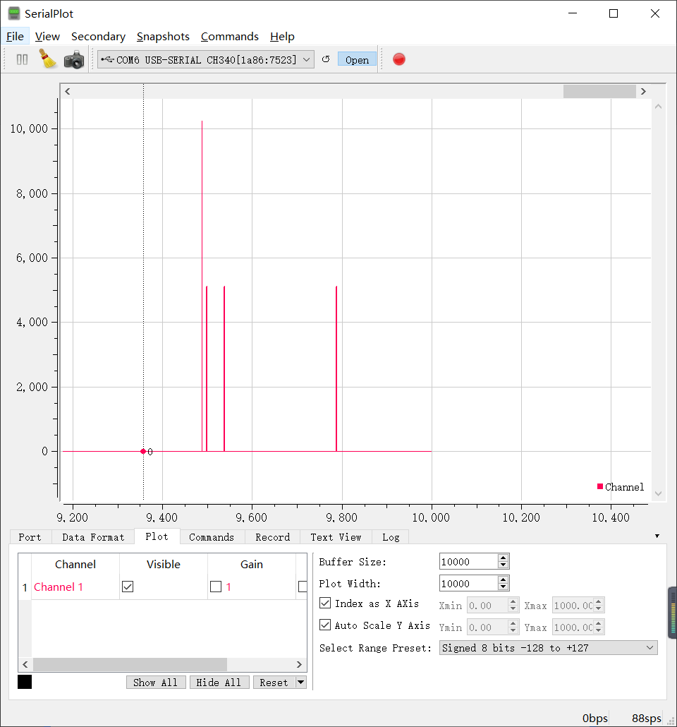
Task: Open the File menu
Action: click(x=16, y=36)
